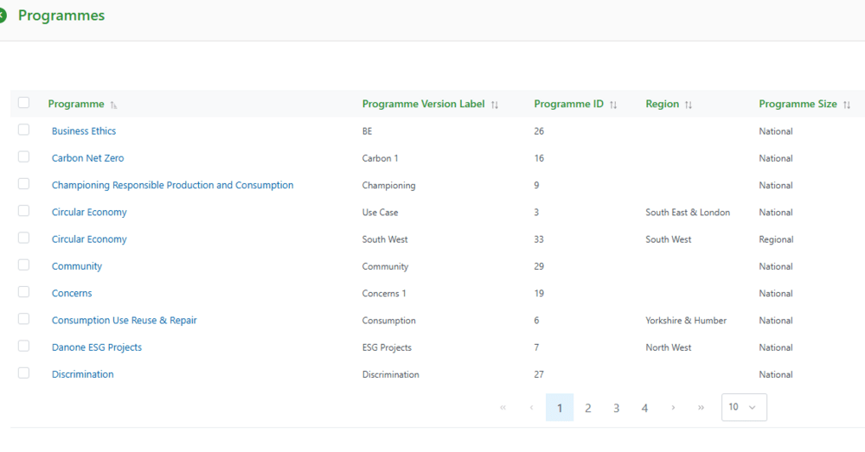Screen dimensions: 865x452
Task: Select the Danone ESG Projects row checkbox
Action: (x=23, y=346)
